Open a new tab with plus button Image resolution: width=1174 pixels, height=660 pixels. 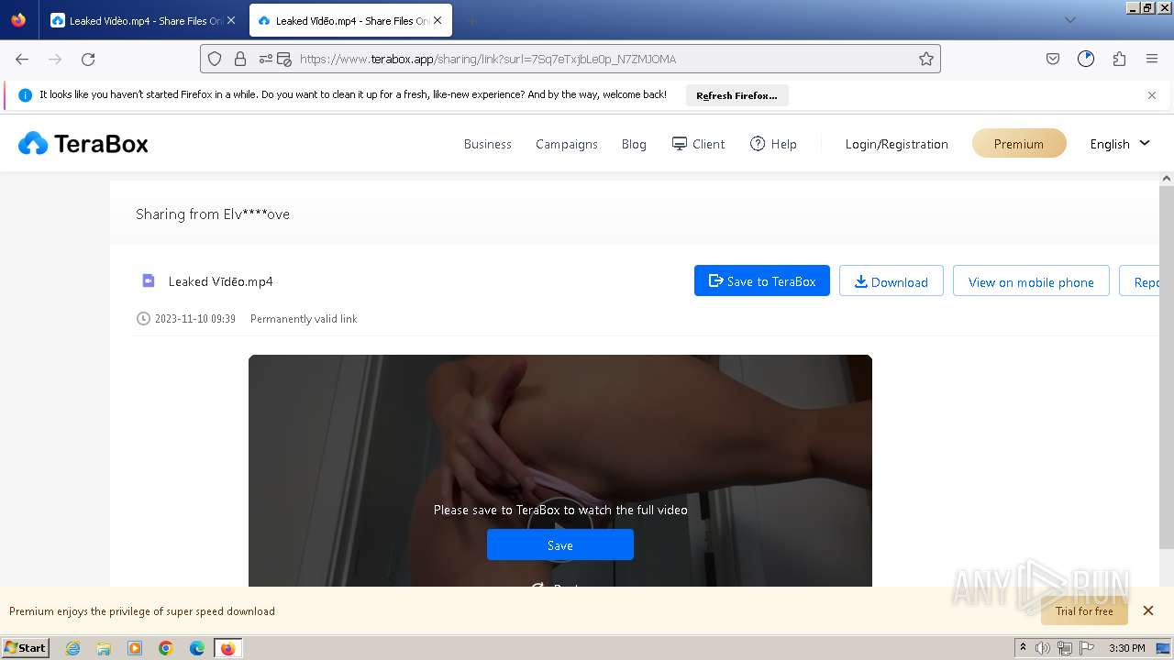pos(471,20)
